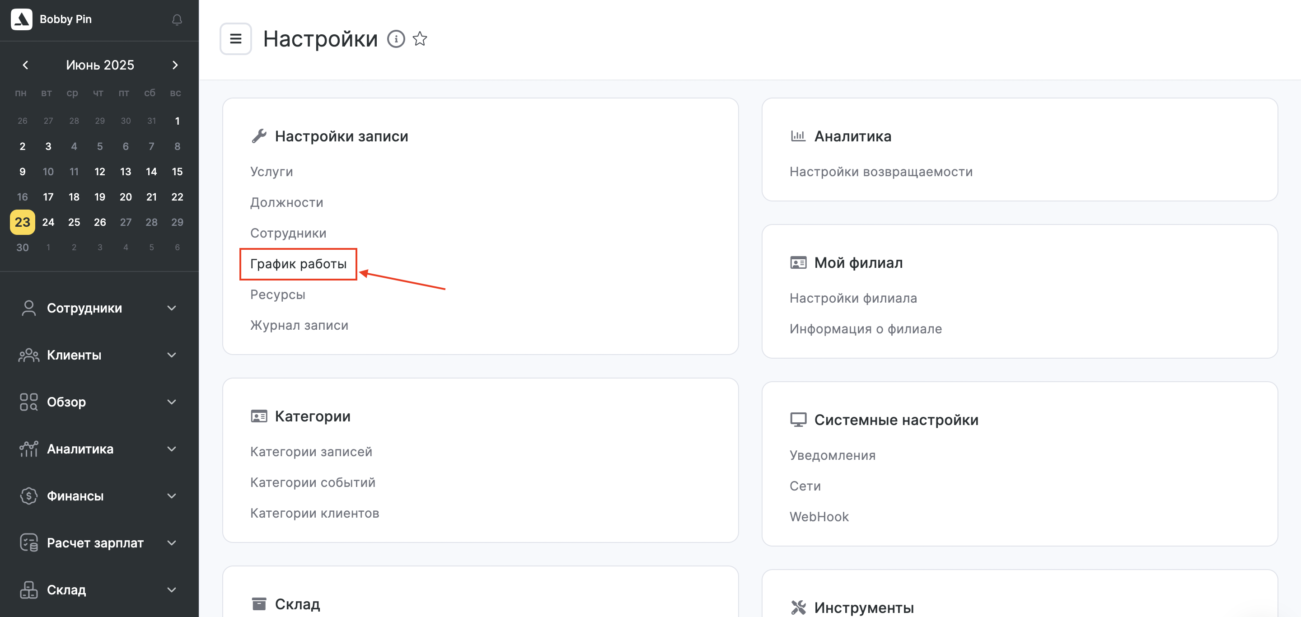Screen dimensions: 1301x617
Task: Go to next month in calendar
Action: click(x=175, y=65)
